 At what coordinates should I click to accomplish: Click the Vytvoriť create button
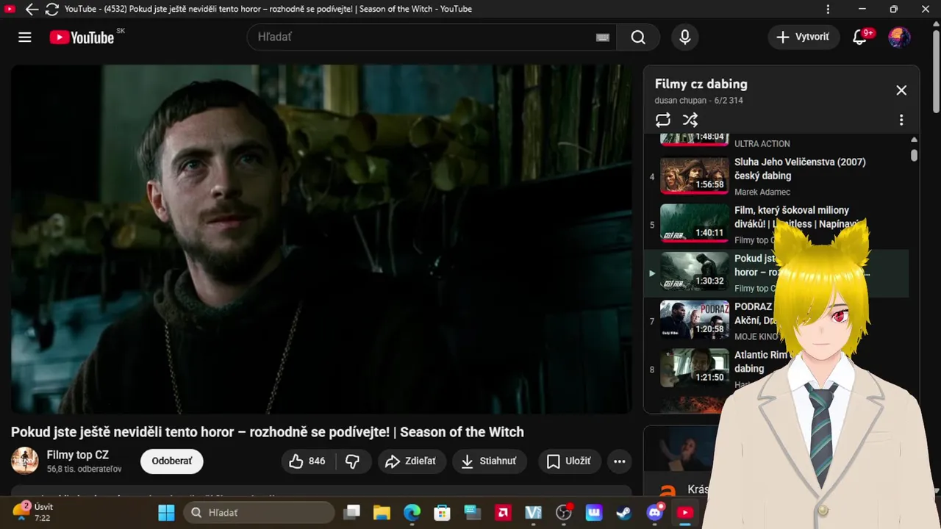pos(804,37)
